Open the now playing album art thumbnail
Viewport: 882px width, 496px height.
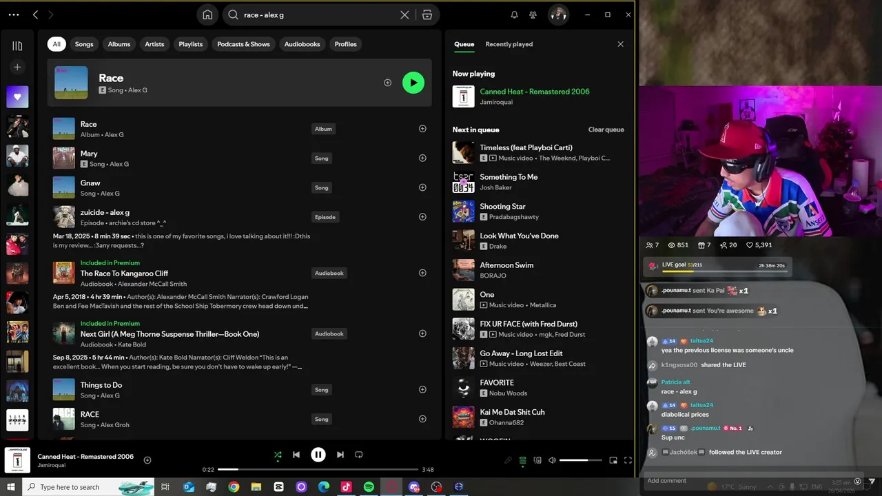click(17, 460)
